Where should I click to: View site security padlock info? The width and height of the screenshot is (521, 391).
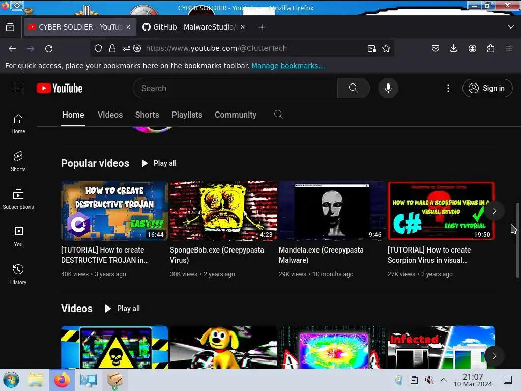point(112,48)
